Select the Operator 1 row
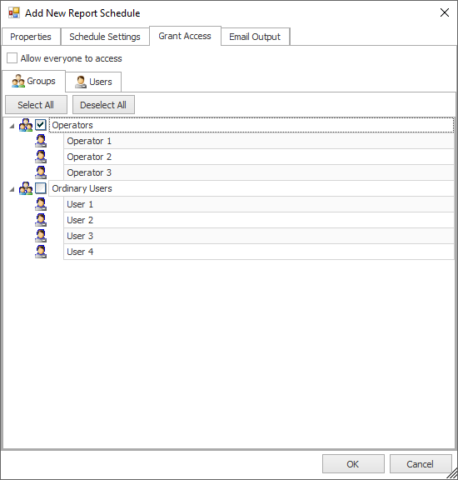The image size is (458, 480). coord(259,141)
